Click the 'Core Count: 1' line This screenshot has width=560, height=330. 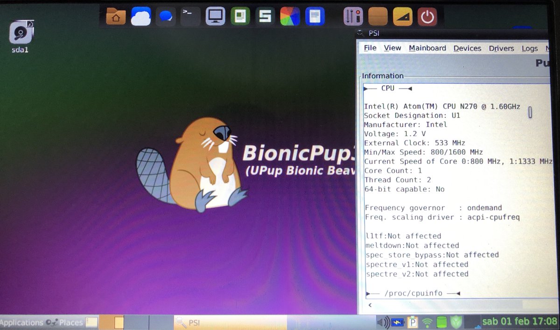(393, 171)
